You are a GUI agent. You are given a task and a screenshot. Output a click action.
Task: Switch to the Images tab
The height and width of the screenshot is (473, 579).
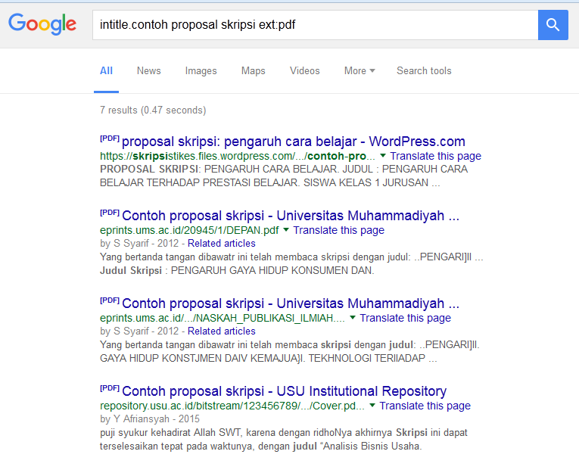coord(201,71)
